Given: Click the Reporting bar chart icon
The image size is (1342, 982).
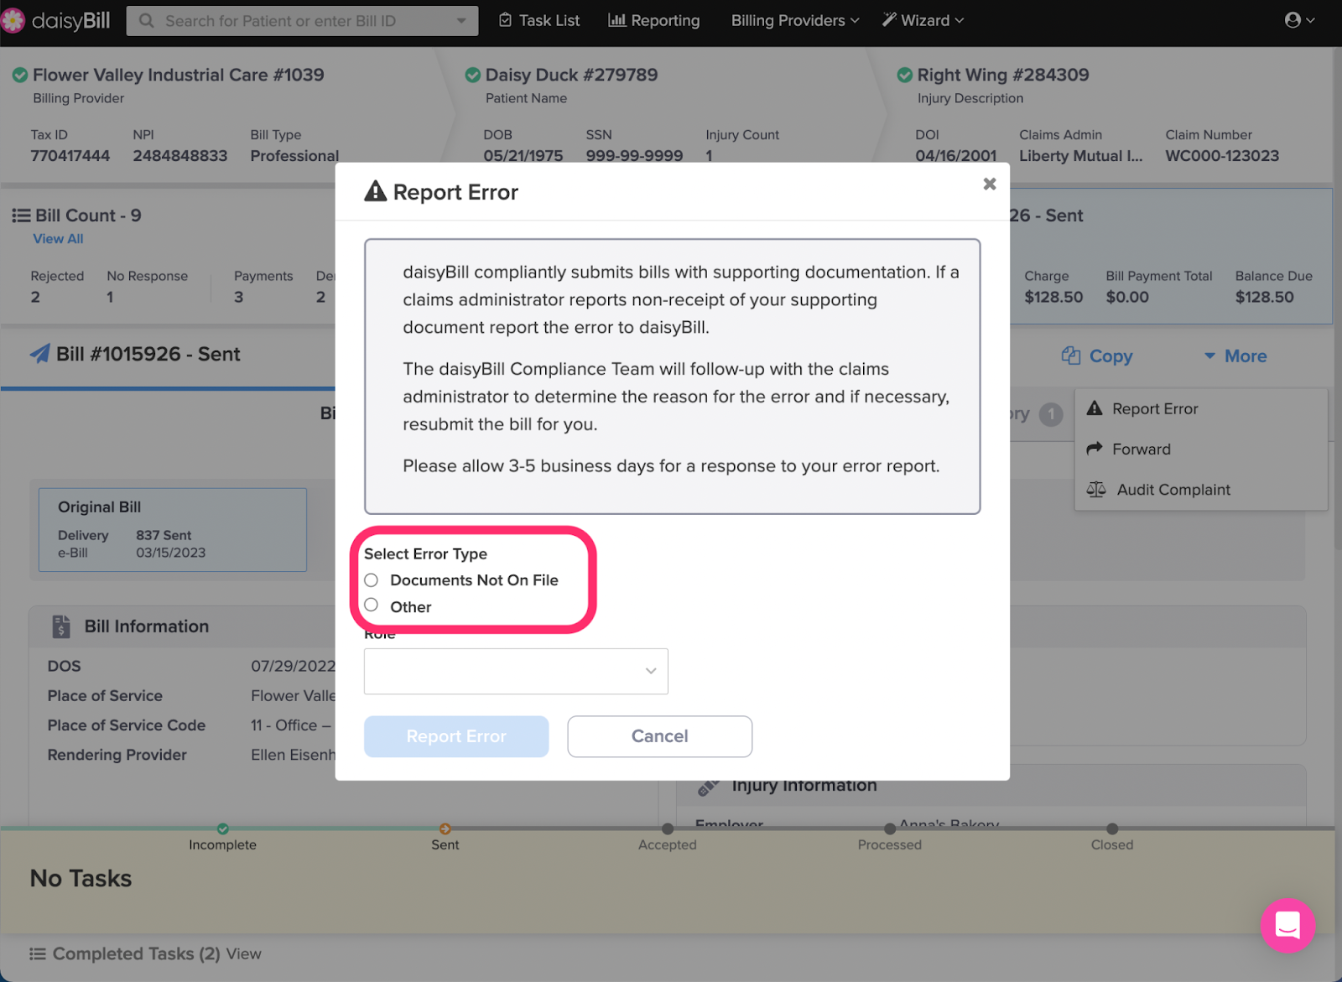Looking at the screenshot, I should tap(617, 20).
